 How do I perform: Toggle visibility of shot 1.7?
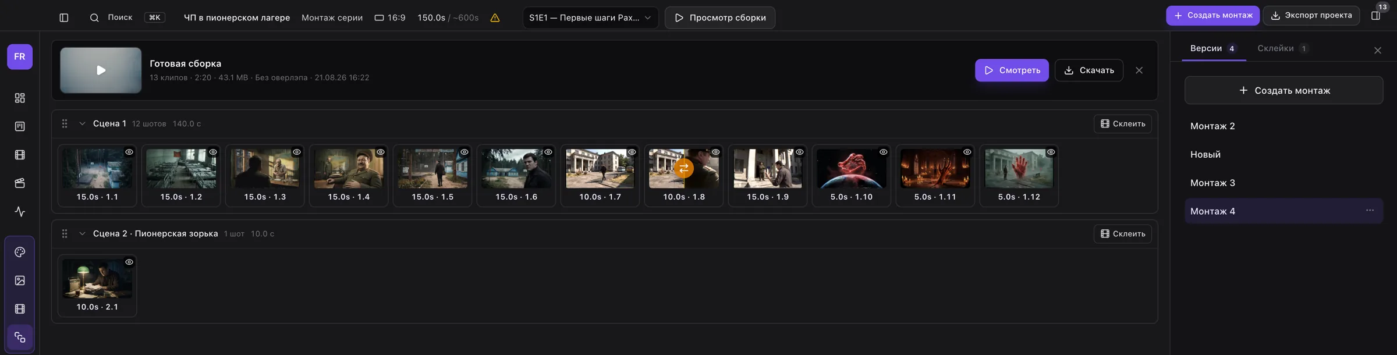click(x=632, y=152)
